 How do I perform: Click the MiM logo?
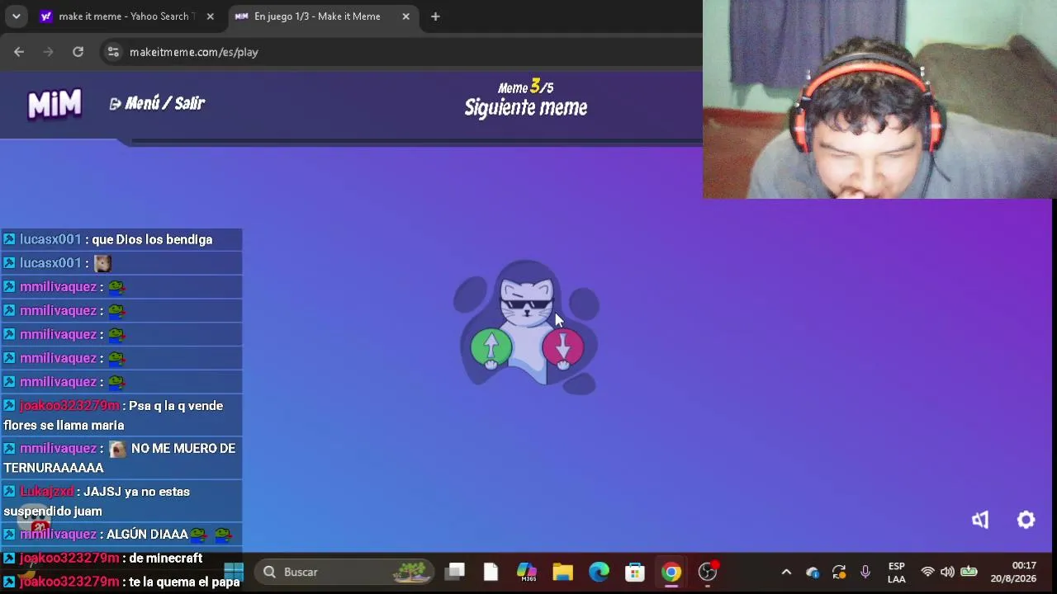55,104
